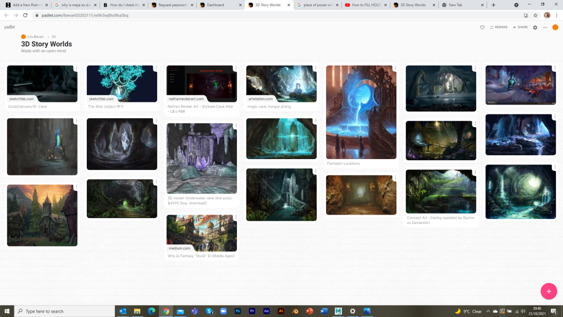The width and height of the screenshot is (563, 317).
Task: Open the Windows Start menu
Action: click(x=7, y=311)
